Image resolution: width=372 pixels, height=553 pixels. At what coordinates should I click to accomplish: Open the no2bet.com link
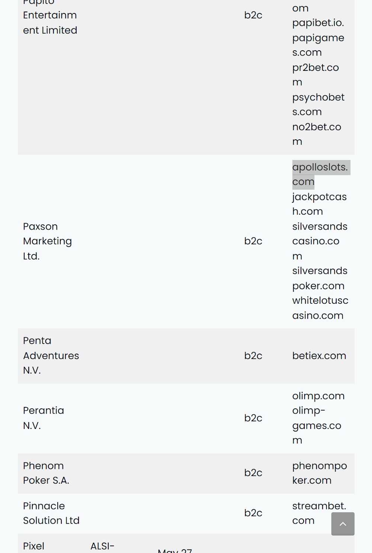point(317,134)
